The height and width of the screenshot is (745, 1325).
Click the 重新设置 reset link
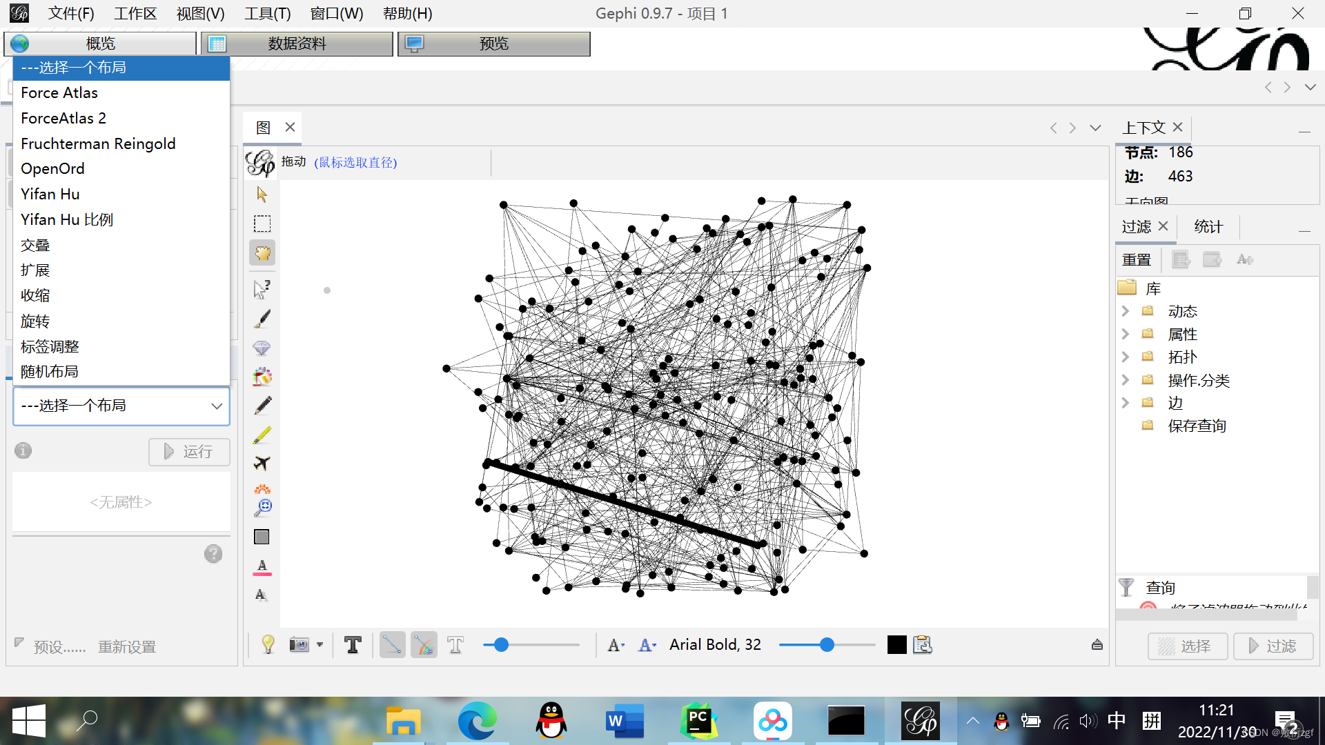127,647
